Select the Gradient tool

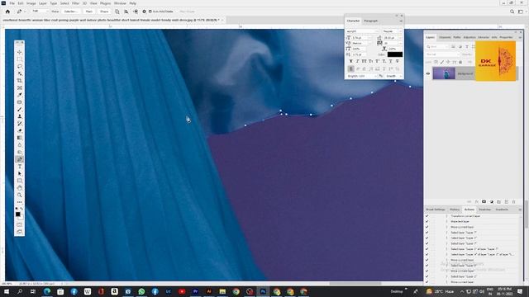pyautogui.click(x=20, y=138)
